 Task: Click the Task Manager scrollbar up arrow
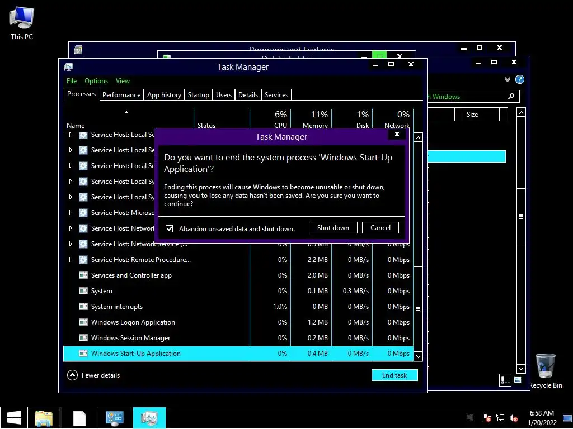(419, 137)
